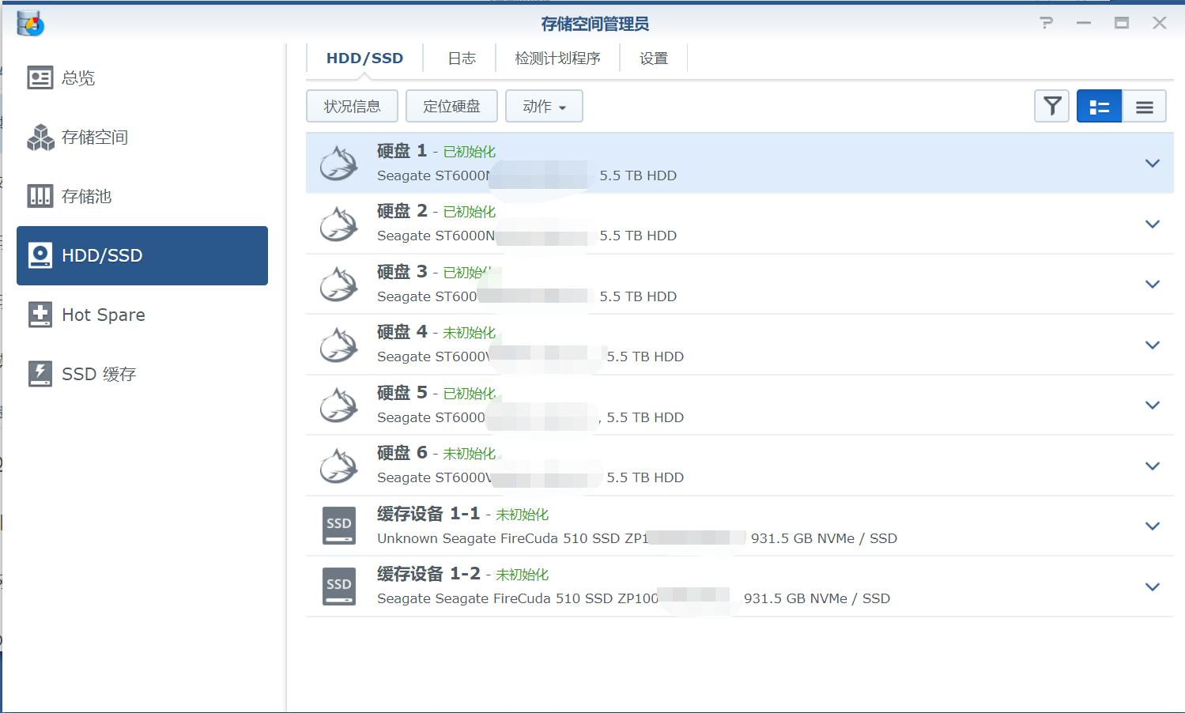Enable compact list view mode
This screenshot has width=1185, height=713.
pos(1144,105)
